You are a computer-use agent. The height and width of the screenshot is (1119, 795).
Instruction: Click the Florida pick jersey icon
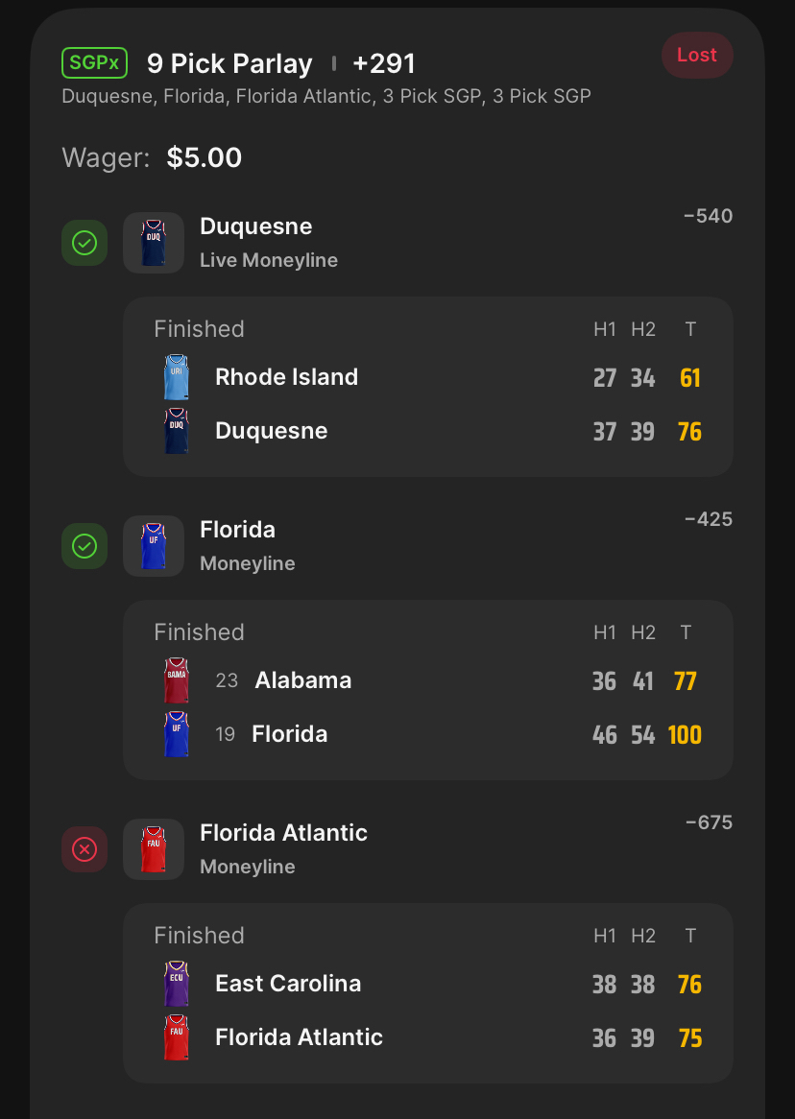click(154, 546)
